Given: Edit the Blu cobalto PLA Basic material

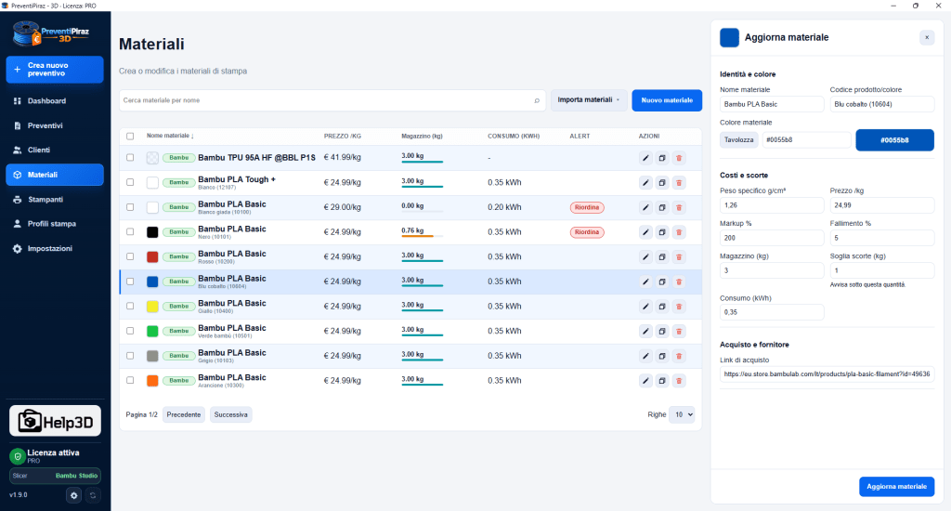Looking at the screenshot, I should 645,282.
